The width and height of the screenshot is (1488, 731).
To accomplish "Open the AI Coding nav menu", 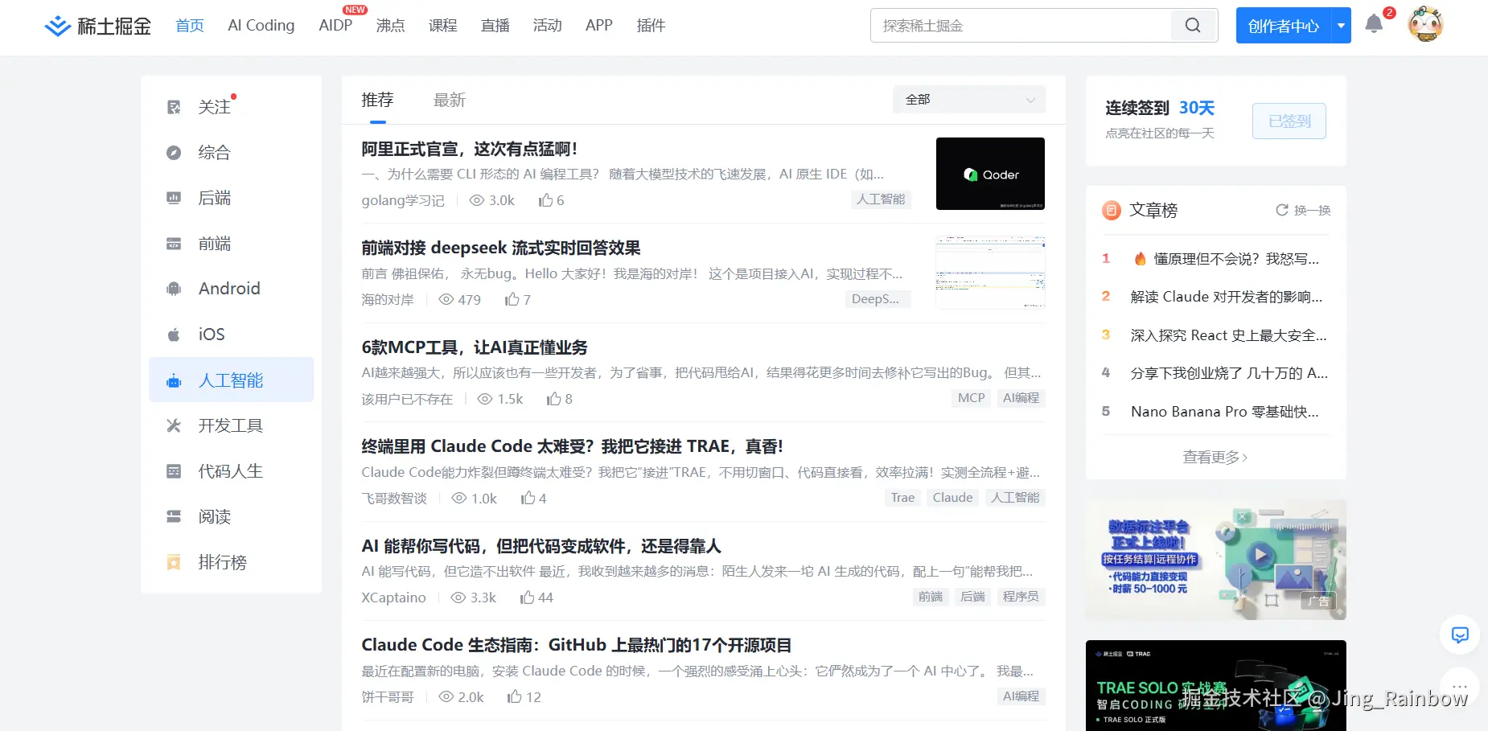I will click(261, 26).
